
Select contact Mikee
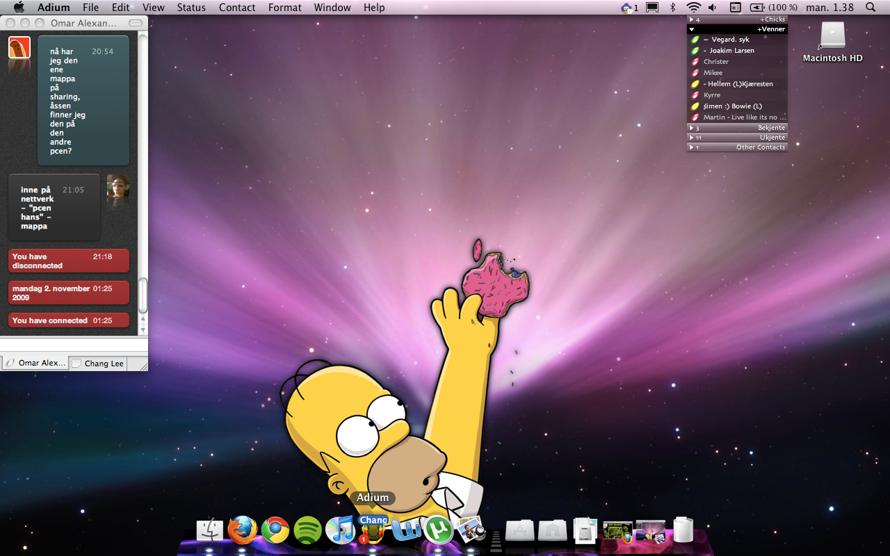pos(737,73)
